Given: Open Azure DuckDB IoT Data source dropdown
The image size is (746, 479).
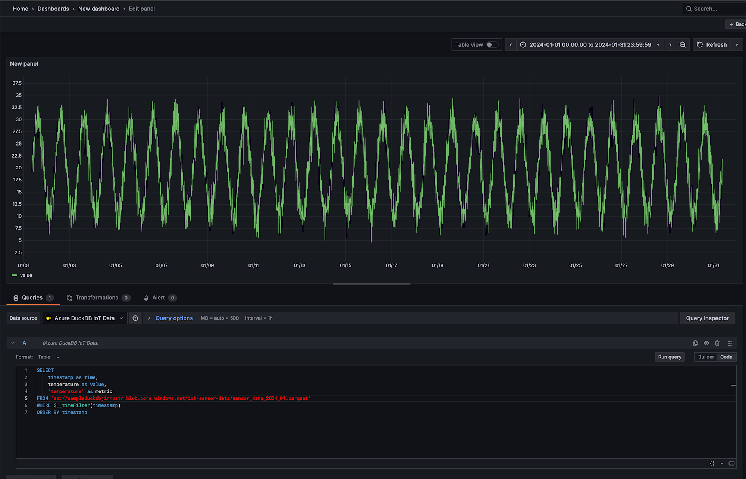Looking at the screenshot, I should point(85,318).
